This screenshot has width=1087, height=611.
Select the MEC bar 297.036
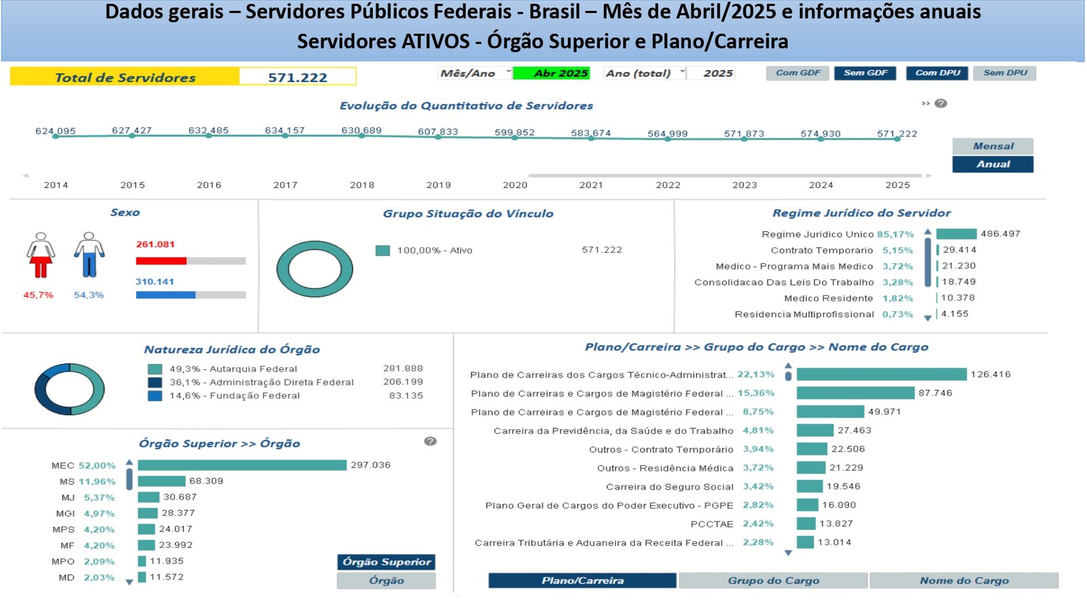pos(242,465)
